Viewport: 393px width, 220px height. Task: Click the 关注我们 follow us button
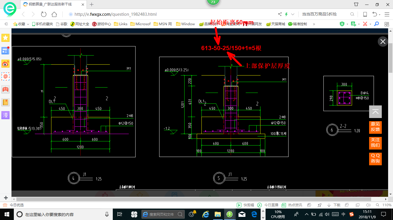(375, 143)
